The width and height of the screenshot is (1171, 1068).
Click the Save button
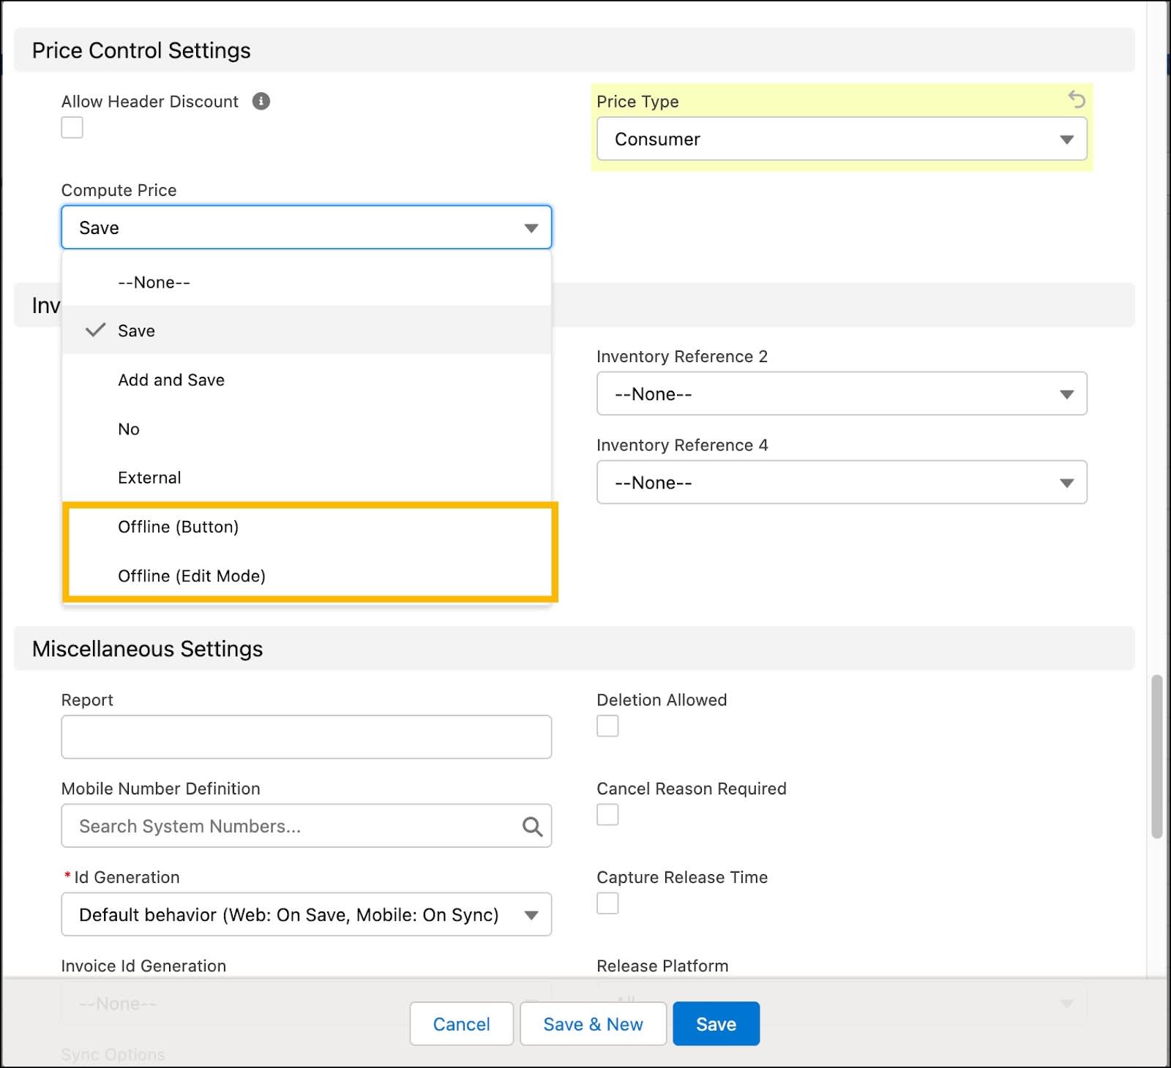(x=715, y=1023)
